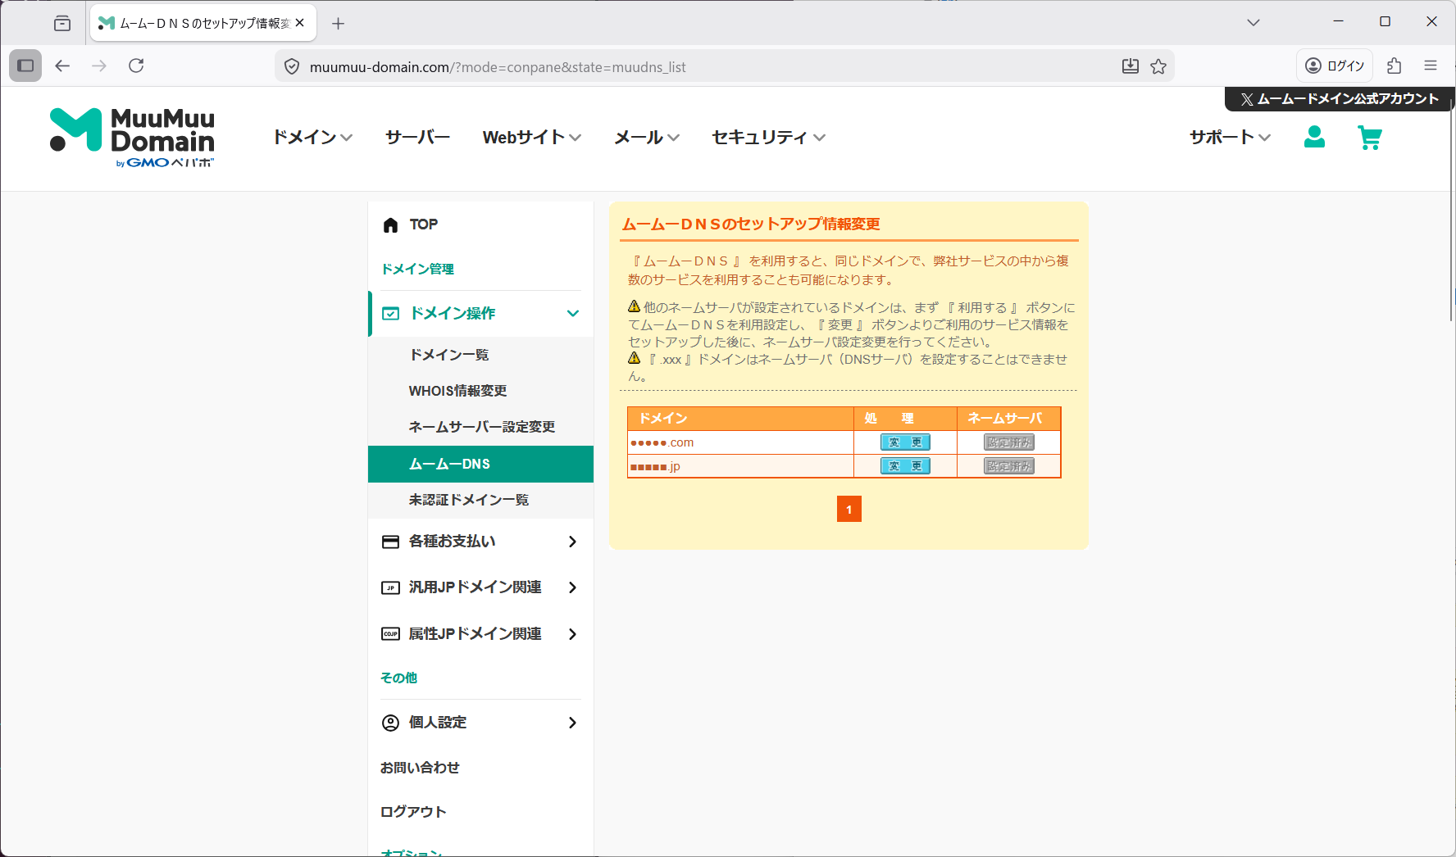Click the 変更 button for the .com domain
This screenshot has width=1456, height=857.
point(905,442)
